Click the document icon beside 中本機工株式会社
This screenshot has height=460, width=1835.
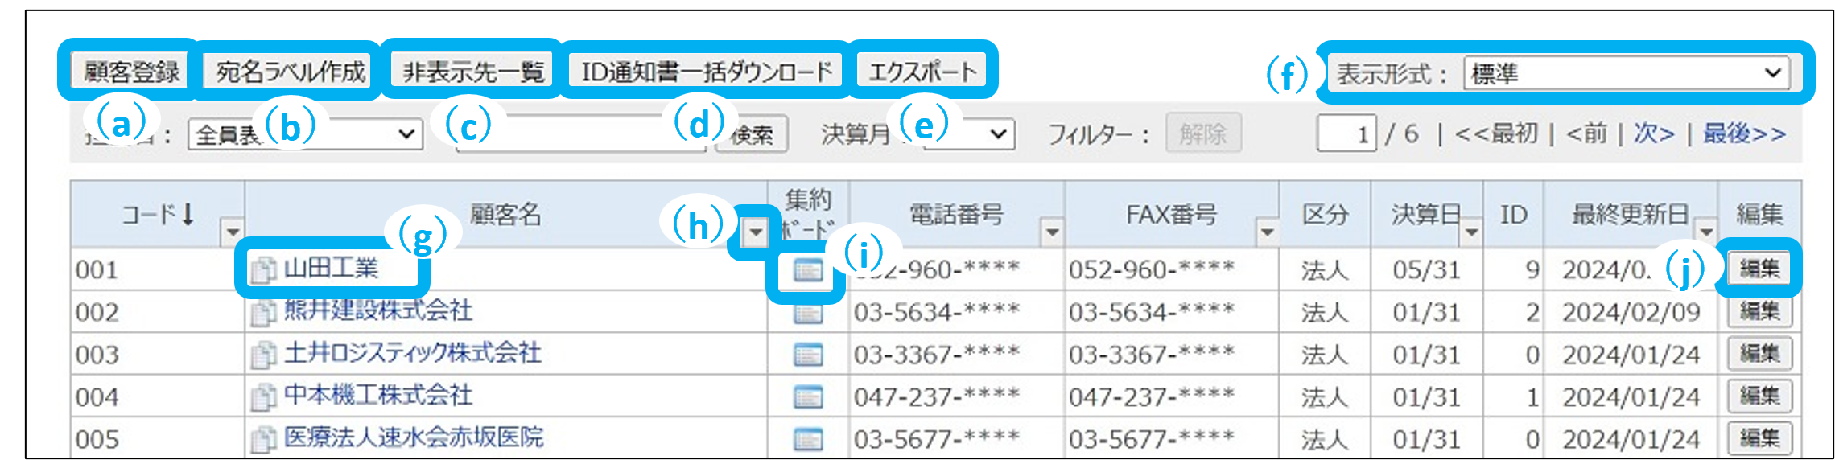coord(262,397)
